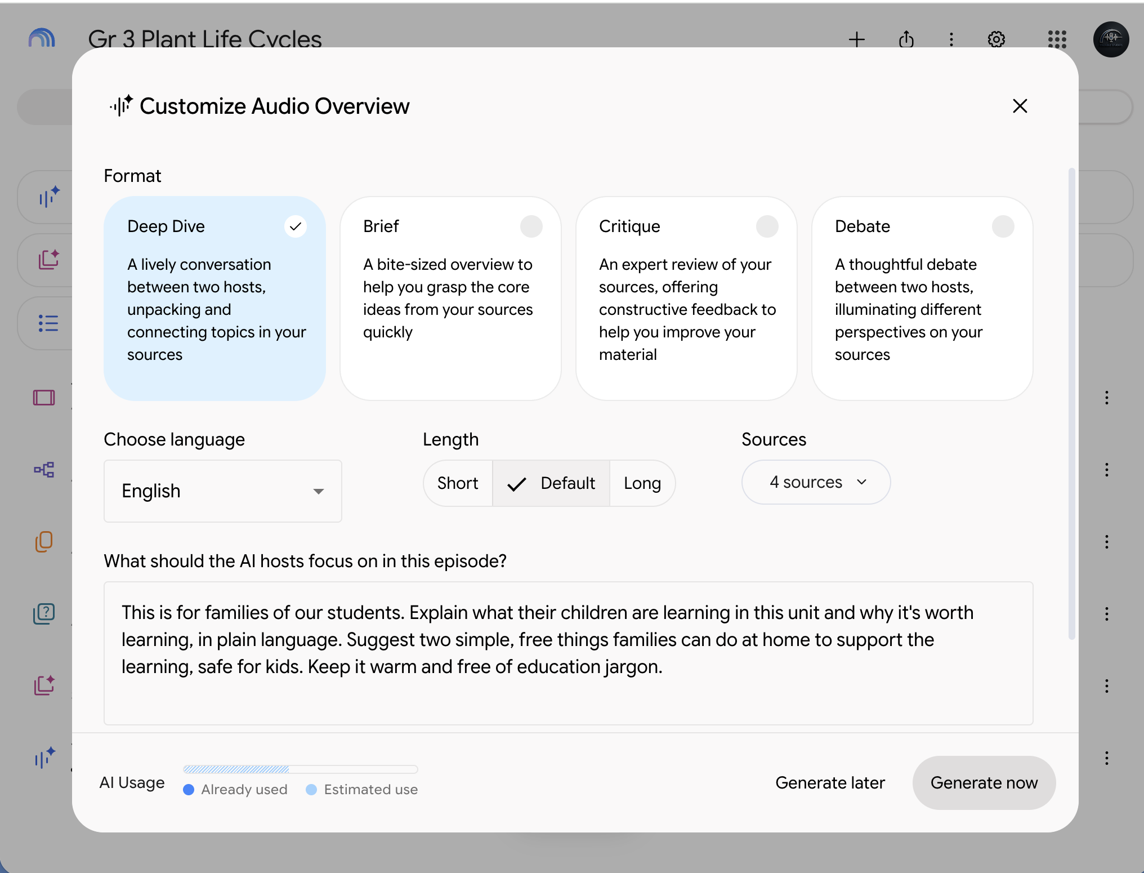Click the NotebookLM logo icon
This screenshot has height=873, width=1144.
(42, 38)
